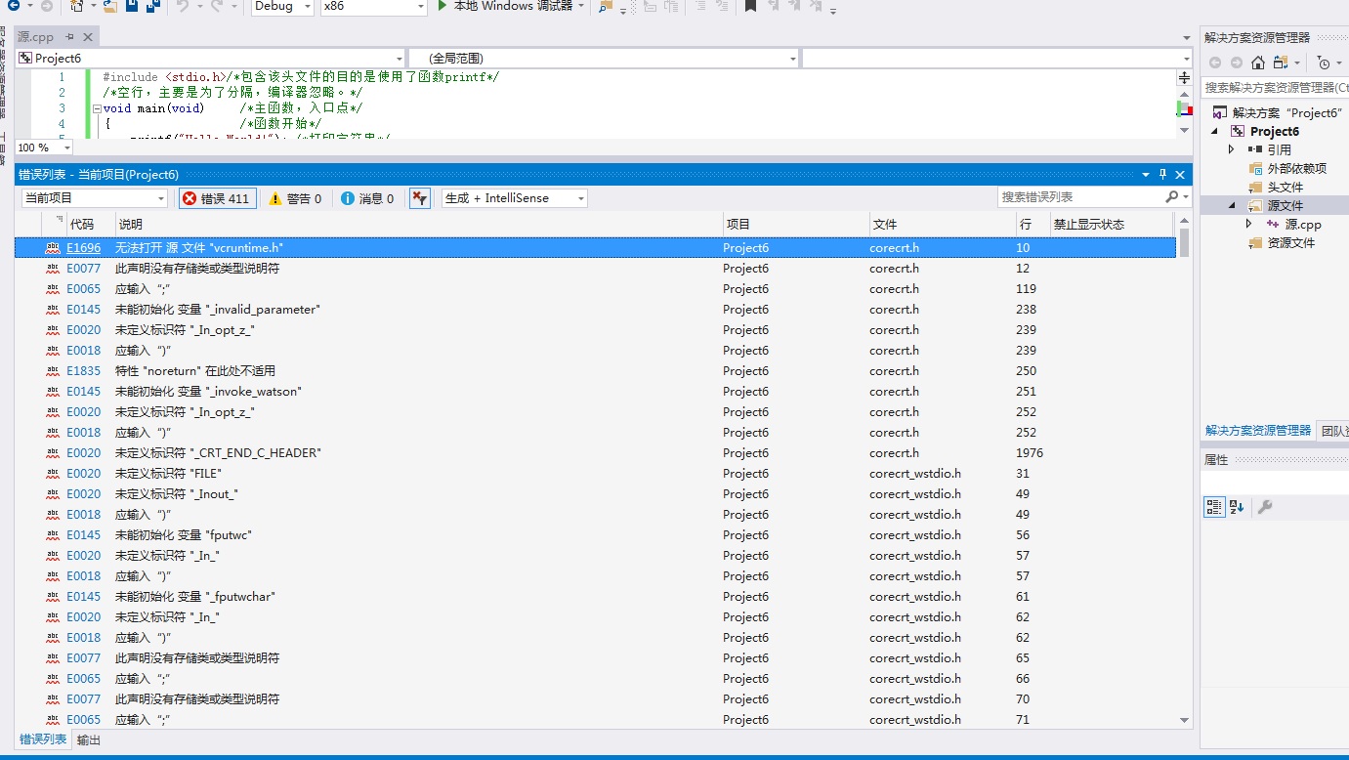Switch to the 输出 bottom tab
1349x760 pixels.
click(89, 740)
